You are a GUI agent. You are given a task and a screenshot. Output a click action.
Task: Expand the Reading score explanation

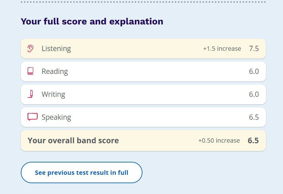click(x=143, y=71)
